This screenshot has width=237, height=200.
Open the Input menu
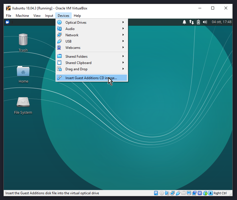(x=49, y=16)
